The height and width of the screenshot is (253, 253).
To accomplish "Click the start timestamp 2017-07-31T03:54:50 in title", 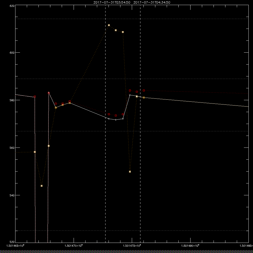I will tap(112, 3).
